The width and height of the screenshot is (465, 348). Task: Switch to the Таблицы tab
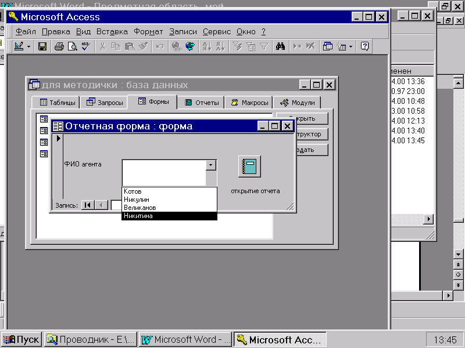tap(56, 103)
